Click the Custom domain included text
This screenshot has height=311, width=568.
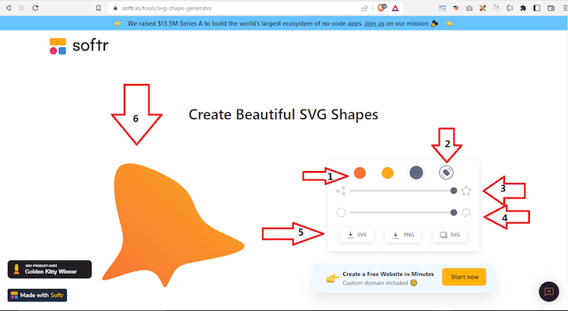pyautogui.click(x=375, y=283)
